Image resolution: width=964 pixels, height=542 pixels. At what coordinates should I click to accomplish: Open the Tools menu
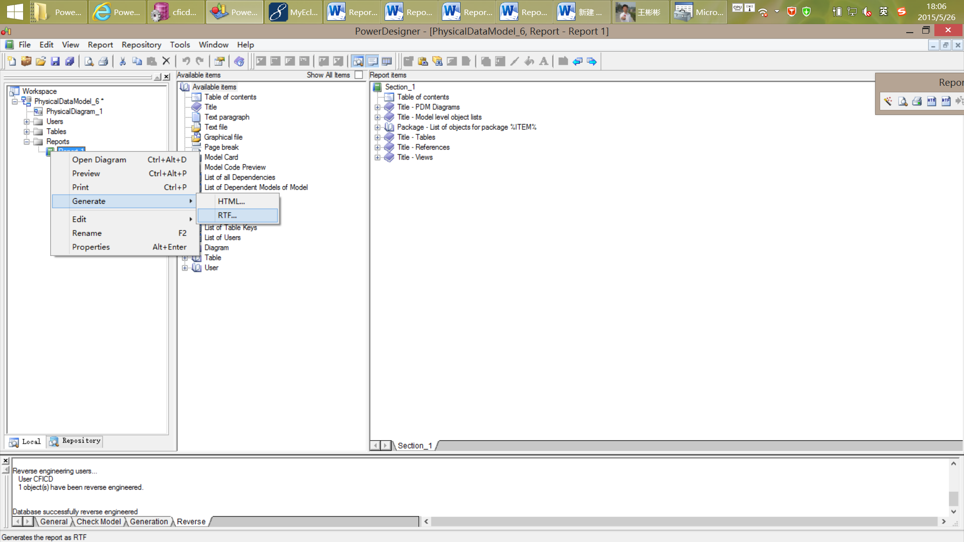tap(180, 45)
